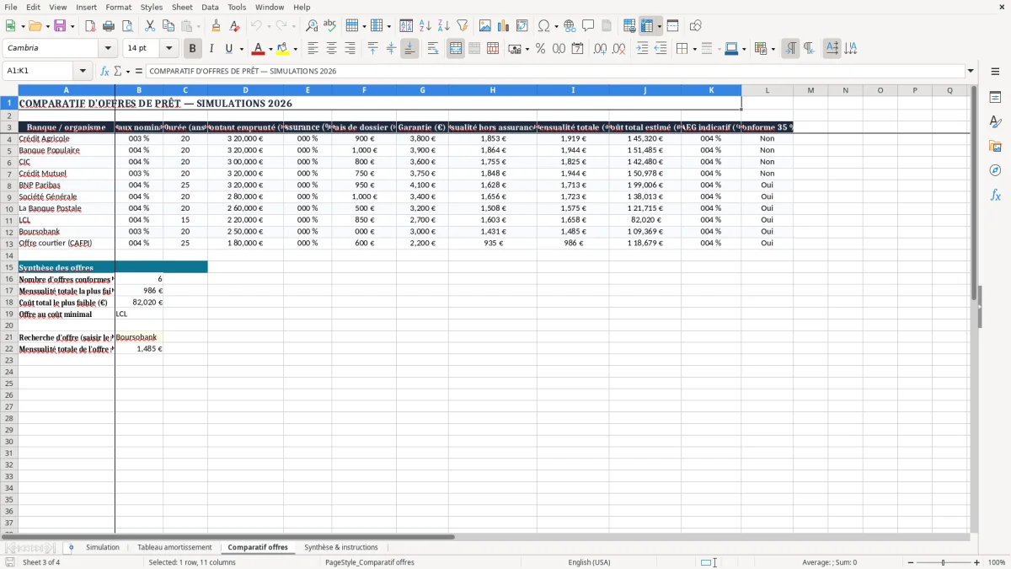Click the Print icon
Screen dimensions: 1011x569
(108, 26)
